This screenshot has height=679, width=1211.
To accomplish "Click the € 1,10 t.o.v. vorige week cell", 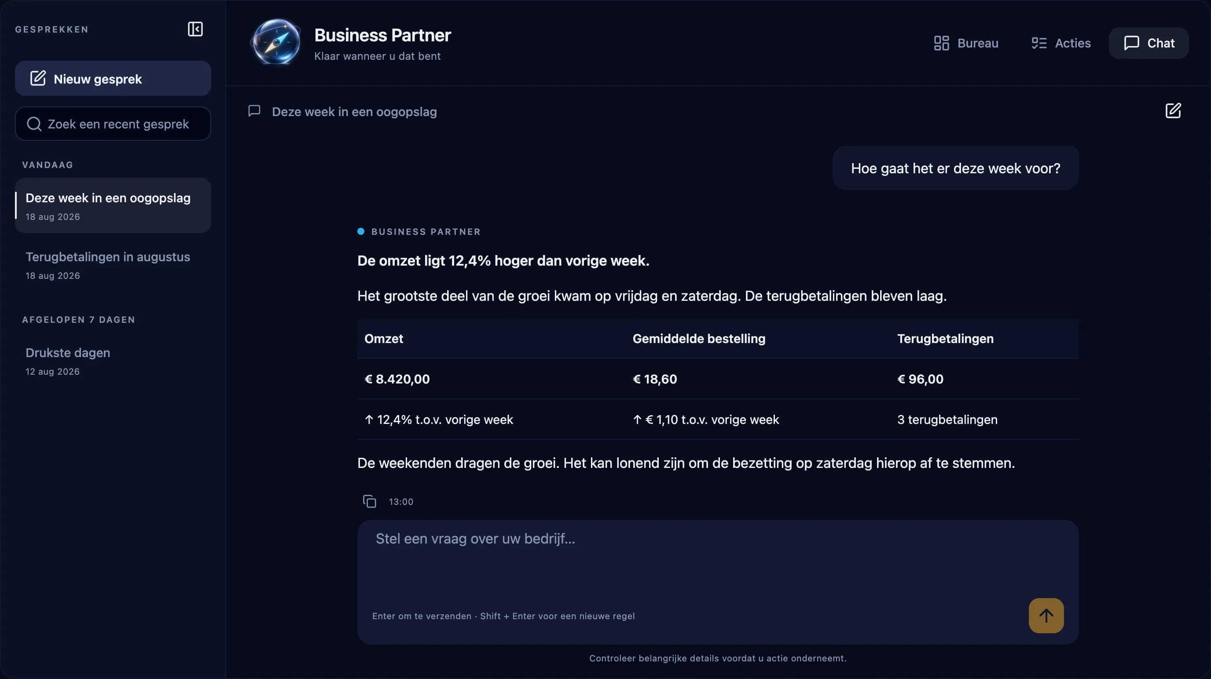I will 706,419.
